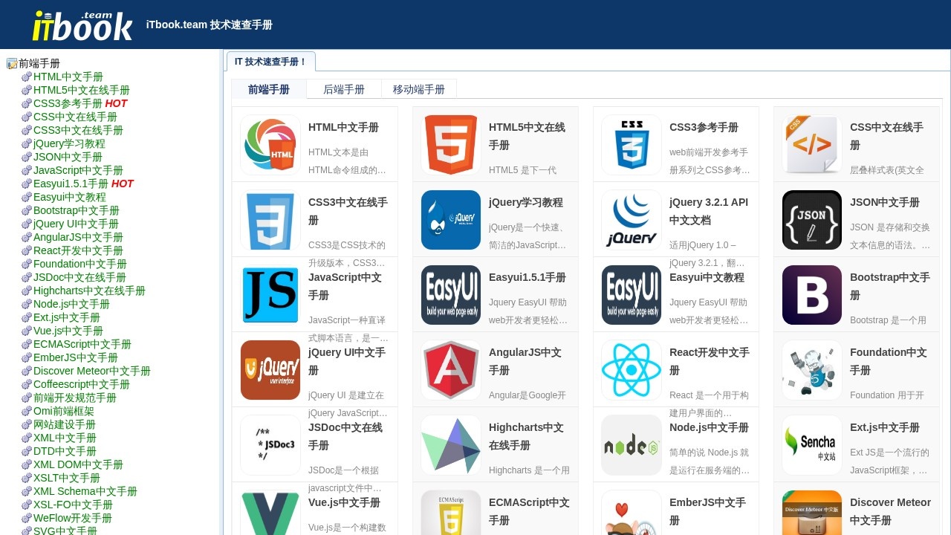The width and height of the screenshot is (951, 535).
Task: Select the CSS3 badge icon
Action: (x=631, y=144)
